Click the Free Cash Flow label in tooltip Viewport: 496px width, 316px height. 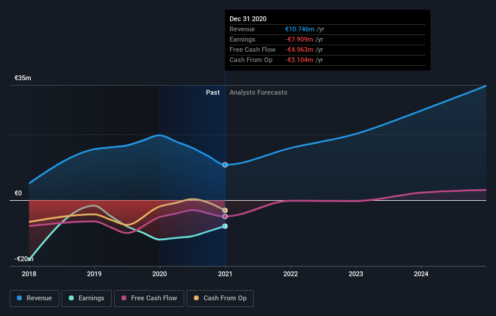click(253, 49)
